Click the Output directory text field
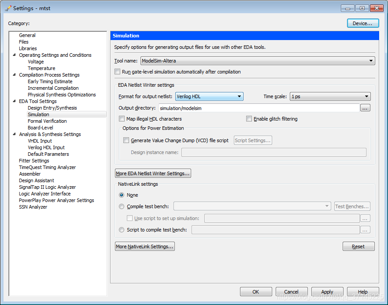This screenshot has width=388, height=305. (x=259, y=108)
